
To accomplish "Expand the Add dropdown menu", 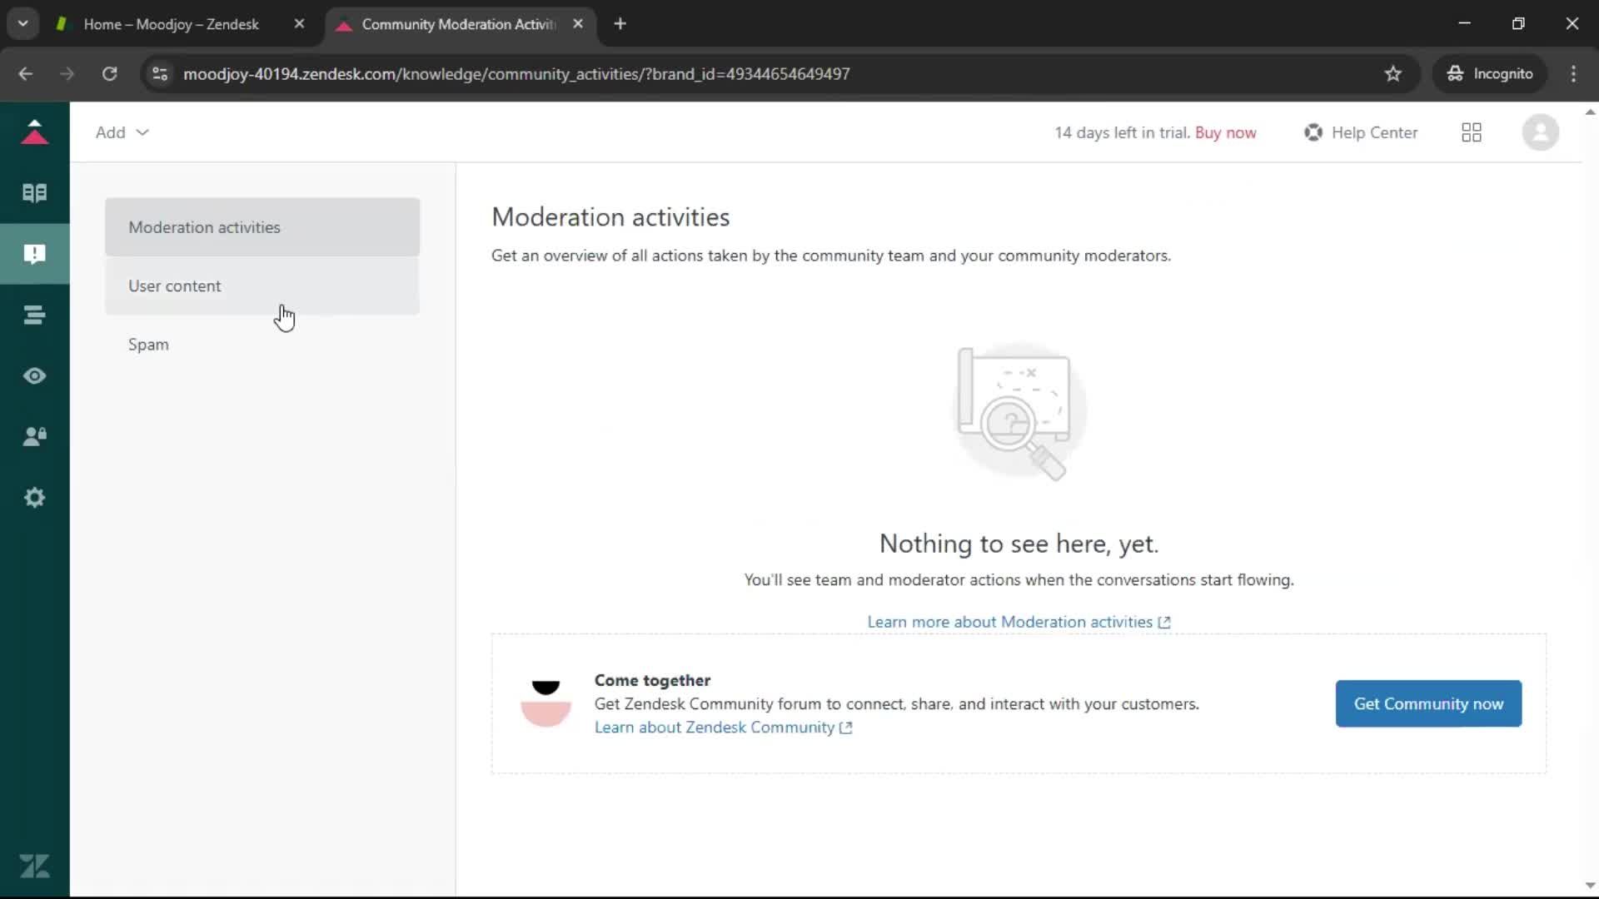I will pos(122,132).
